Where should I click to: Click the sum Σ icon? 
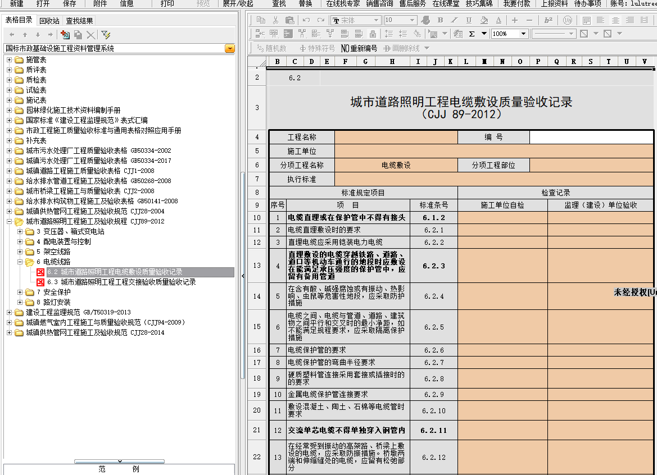pos(472,34)
